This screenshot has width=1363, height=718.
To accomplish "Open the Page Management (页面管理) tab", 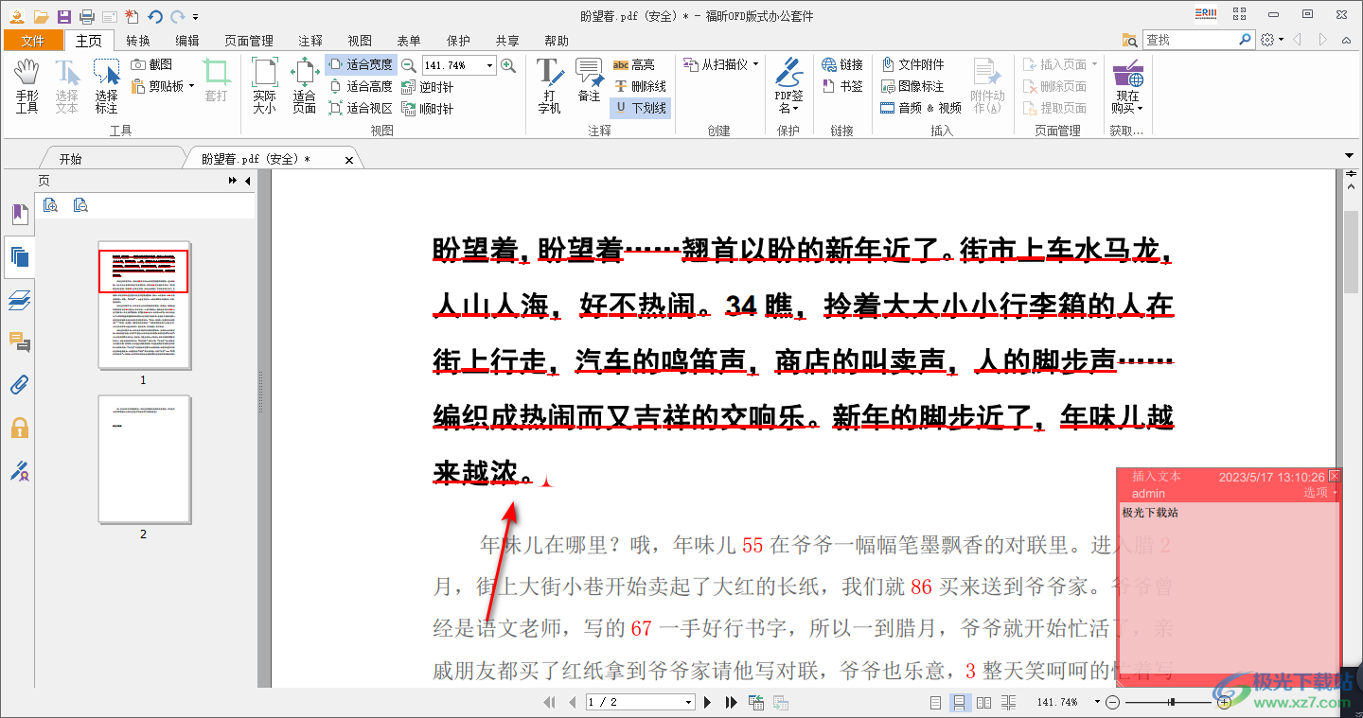I will (249, 41).
